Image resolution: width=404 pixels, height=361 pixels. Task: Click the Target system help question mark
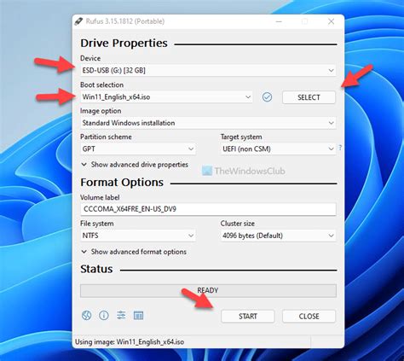coord(340,148)
